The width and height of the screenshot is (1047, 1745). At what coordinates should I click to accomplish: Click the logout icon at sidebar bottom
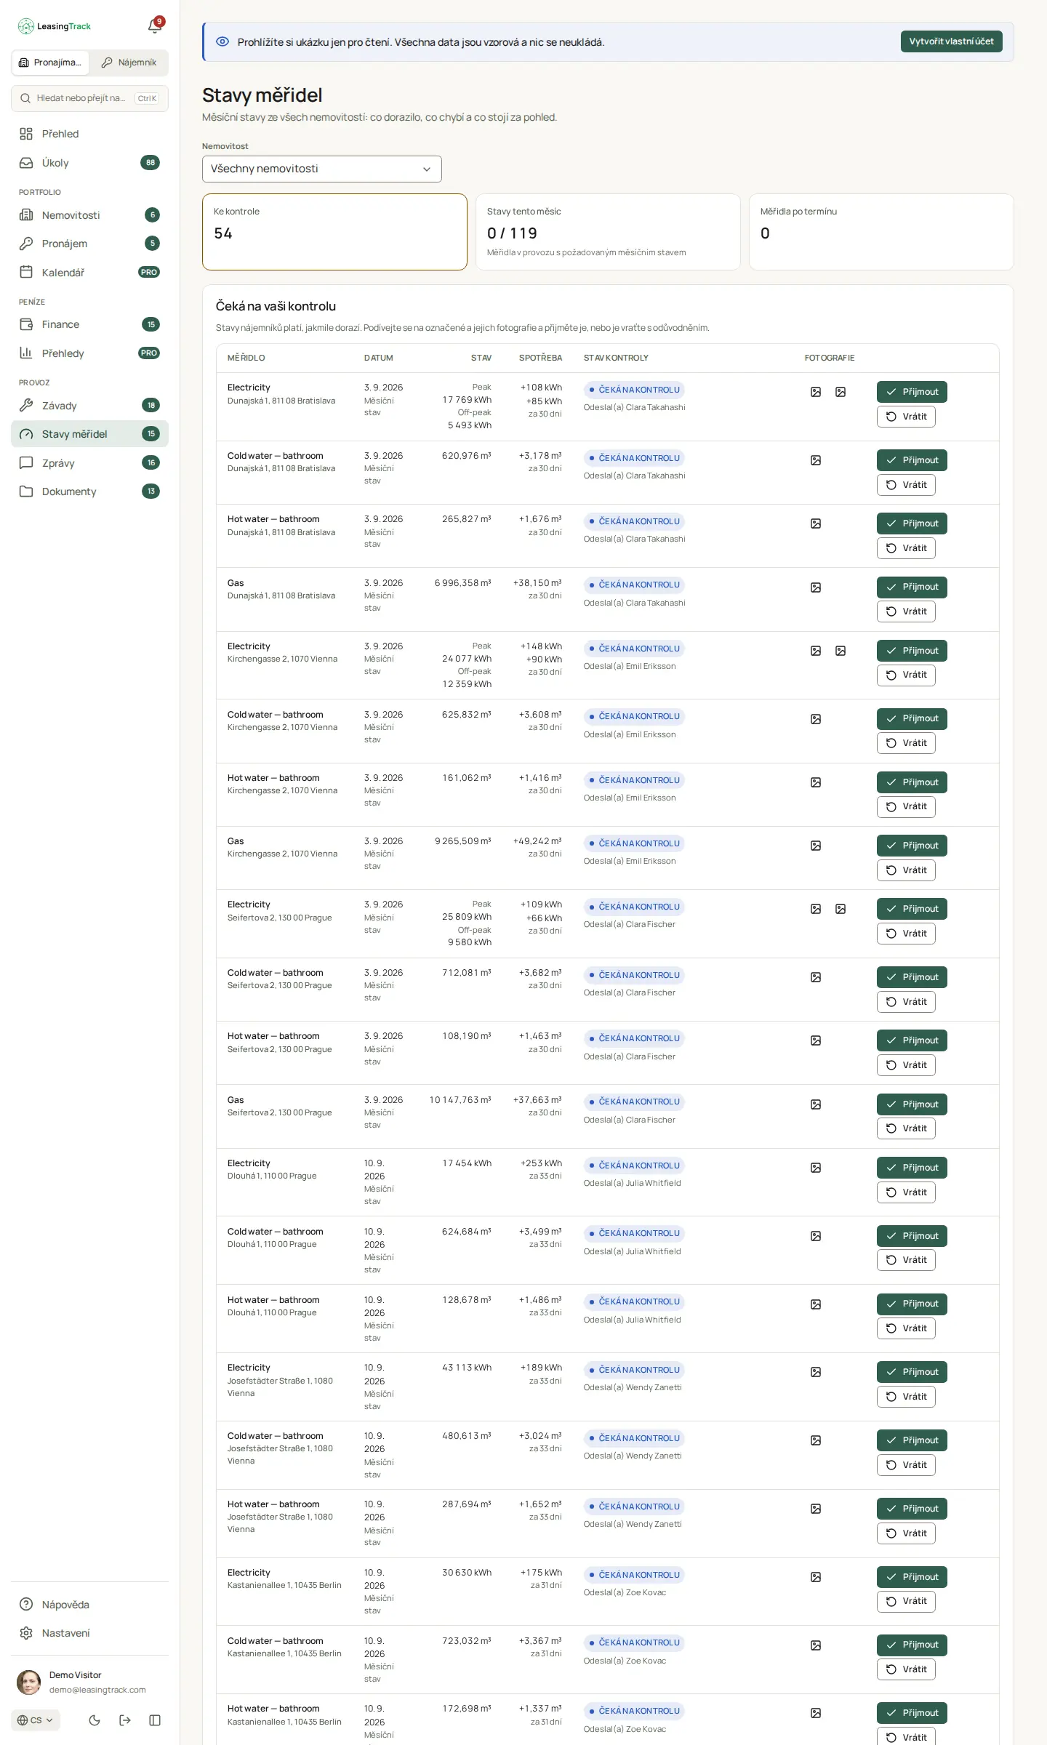pos(125,1720)
